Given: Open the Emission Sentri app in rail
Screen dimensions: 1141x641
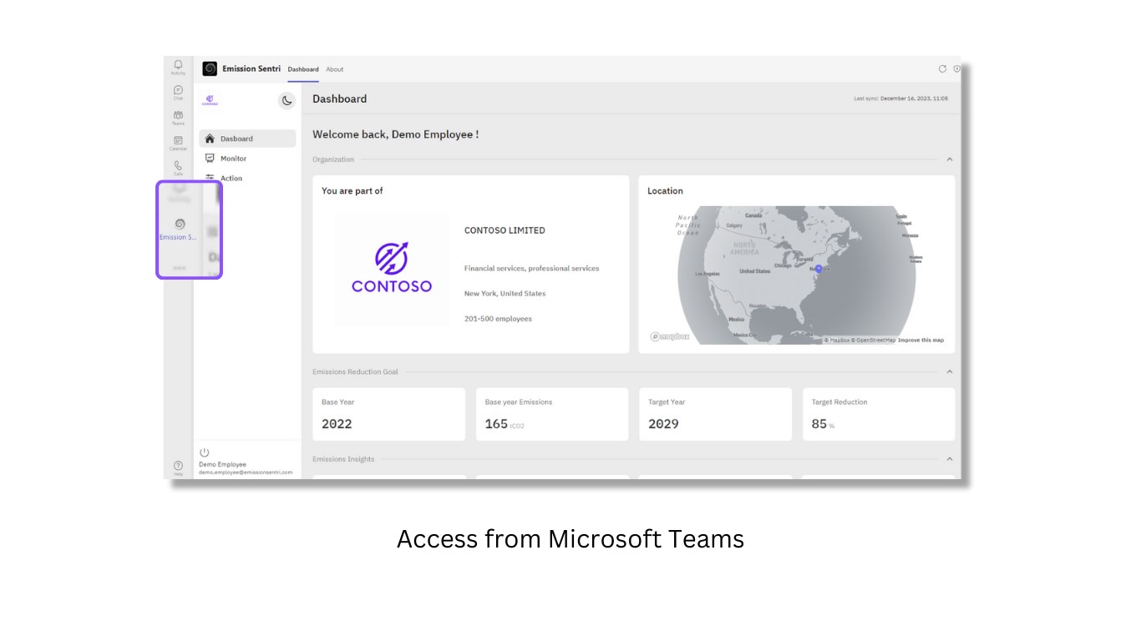Looking at the screenshot, I should [179, 229].
